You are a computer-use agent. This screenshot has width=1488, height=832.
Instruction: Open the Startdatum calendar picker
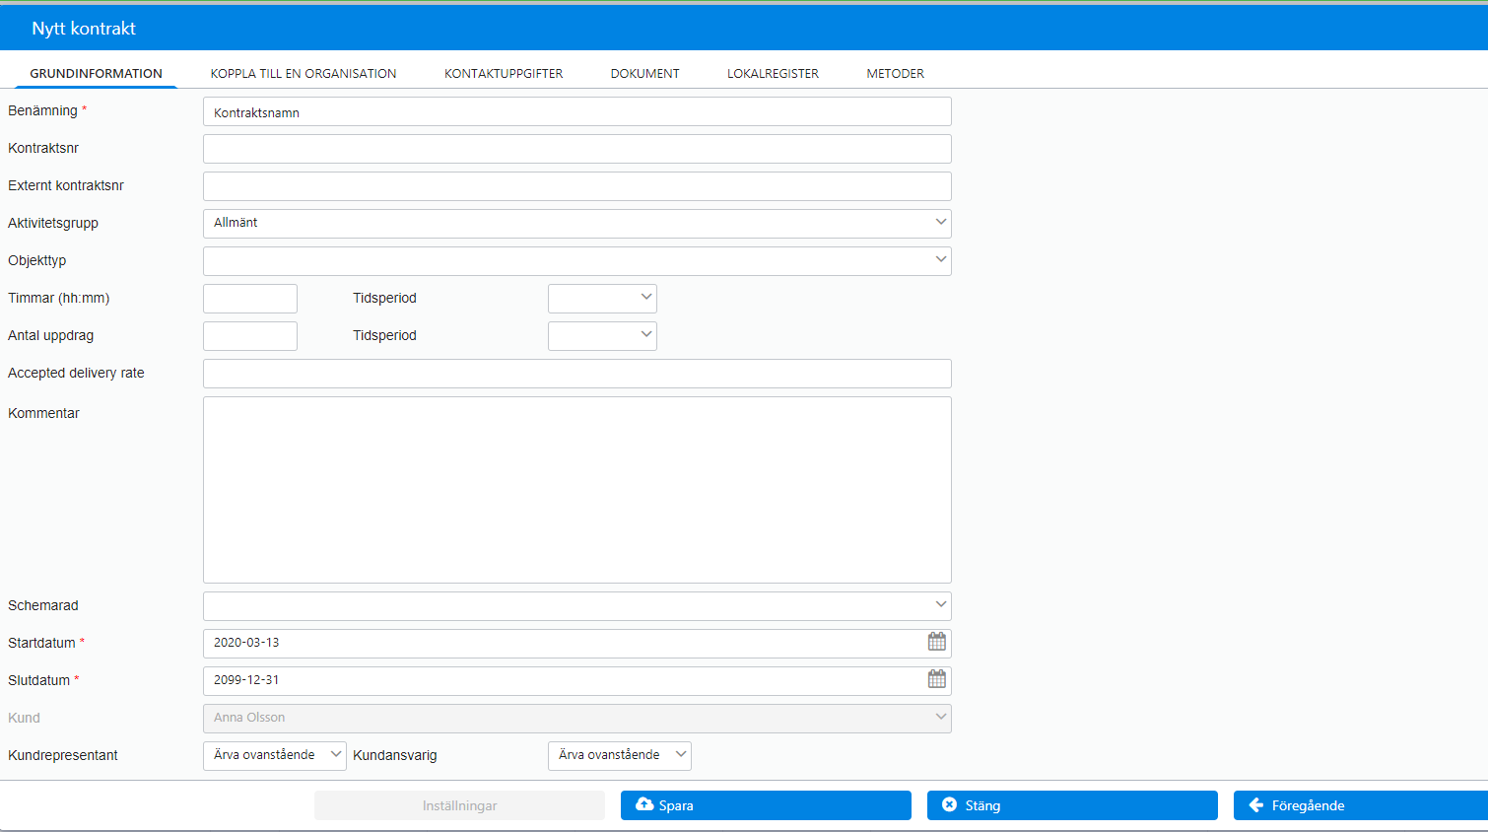pyautogui.click(x=937, y=642)
